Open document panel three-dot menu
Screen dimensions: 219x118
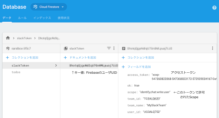point(213,48)
